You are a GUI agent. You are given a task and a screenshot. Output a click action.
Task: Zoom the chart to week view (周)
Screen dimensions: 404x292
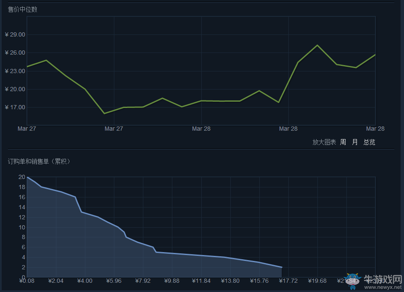(x=343, y=142)
